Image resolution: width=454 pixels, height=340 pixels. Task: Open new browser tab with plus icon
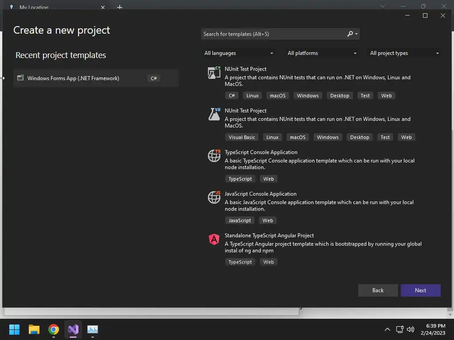[x=120, y=7]
